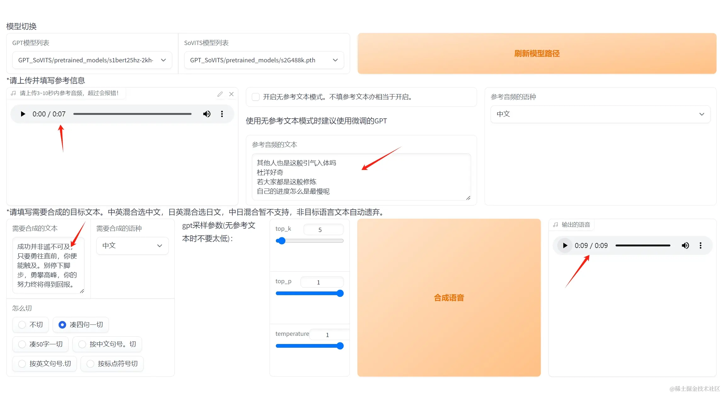This screenshot has width=722, height=394.
Task: Select the 不切 radio option
Action: tap(22, 325)
